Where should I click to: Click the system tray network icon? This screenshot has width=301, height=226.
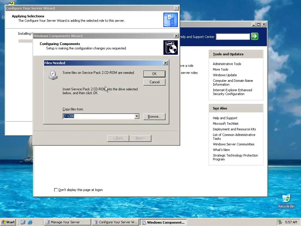[x=280, y=222]
